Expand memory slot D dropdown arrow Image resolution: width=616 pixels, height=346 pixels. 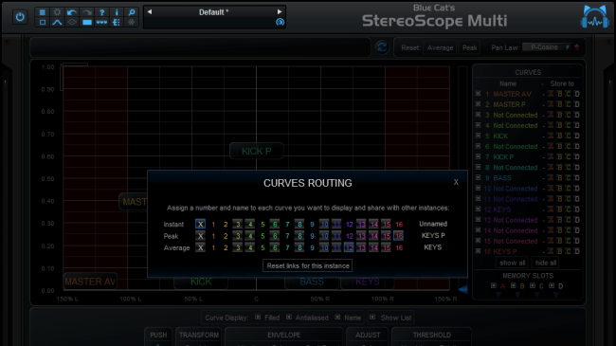[556, 295]
